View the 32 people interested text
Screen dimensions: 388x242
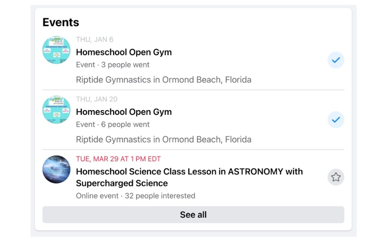click(160, 196)
